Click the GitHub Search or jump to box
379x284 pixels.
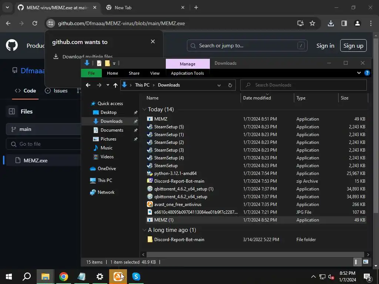point(247,45)
